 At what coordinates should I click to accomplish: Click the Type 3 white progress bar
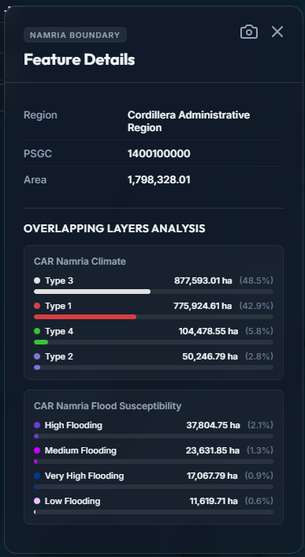point(154,292)
